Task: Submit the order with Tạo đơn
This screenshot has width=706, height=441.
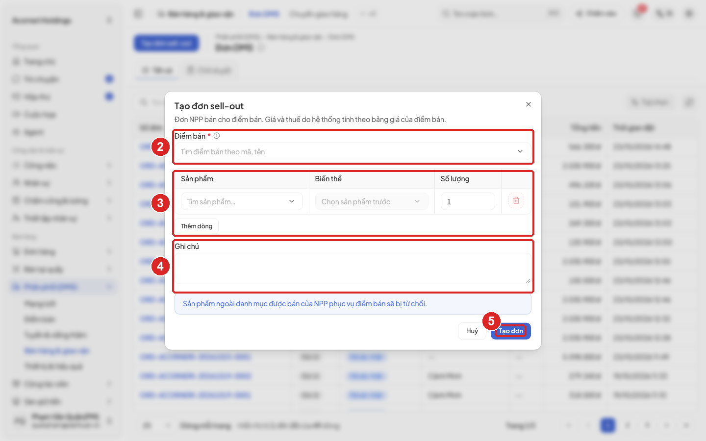Action: [511, 331]
